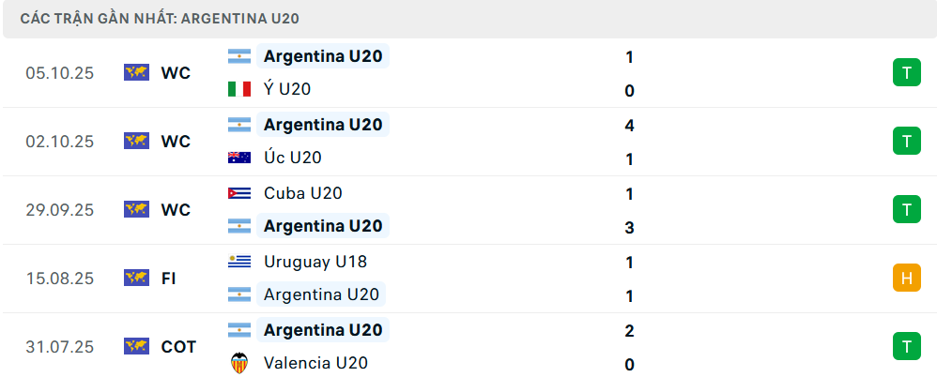Click Úc U20 team name
This screenshot has height=377, width=937.
pos(293,158)
